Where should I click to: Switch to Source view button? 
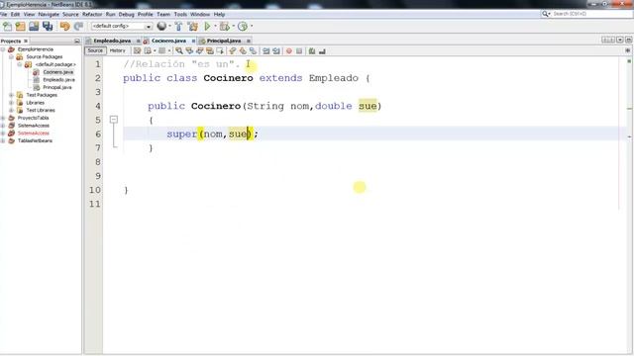[95, 50]
